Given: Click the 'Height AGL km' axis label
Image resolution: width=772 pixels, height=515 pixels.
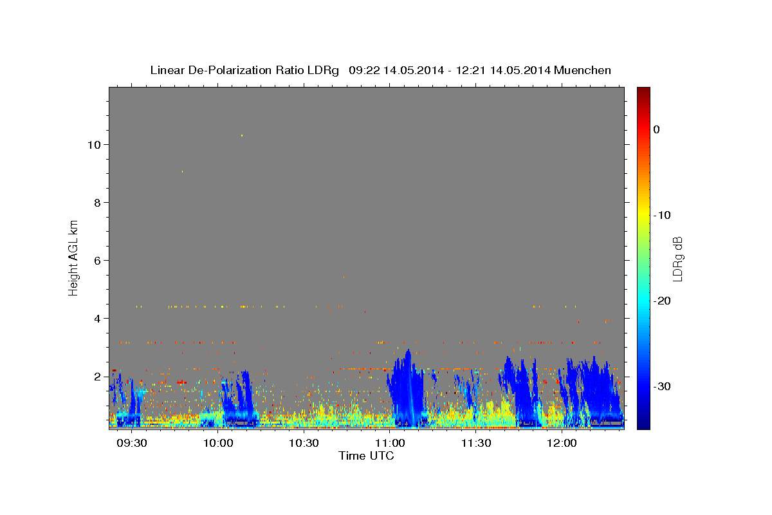Looking at the screenshot, I should pos(74,257).
